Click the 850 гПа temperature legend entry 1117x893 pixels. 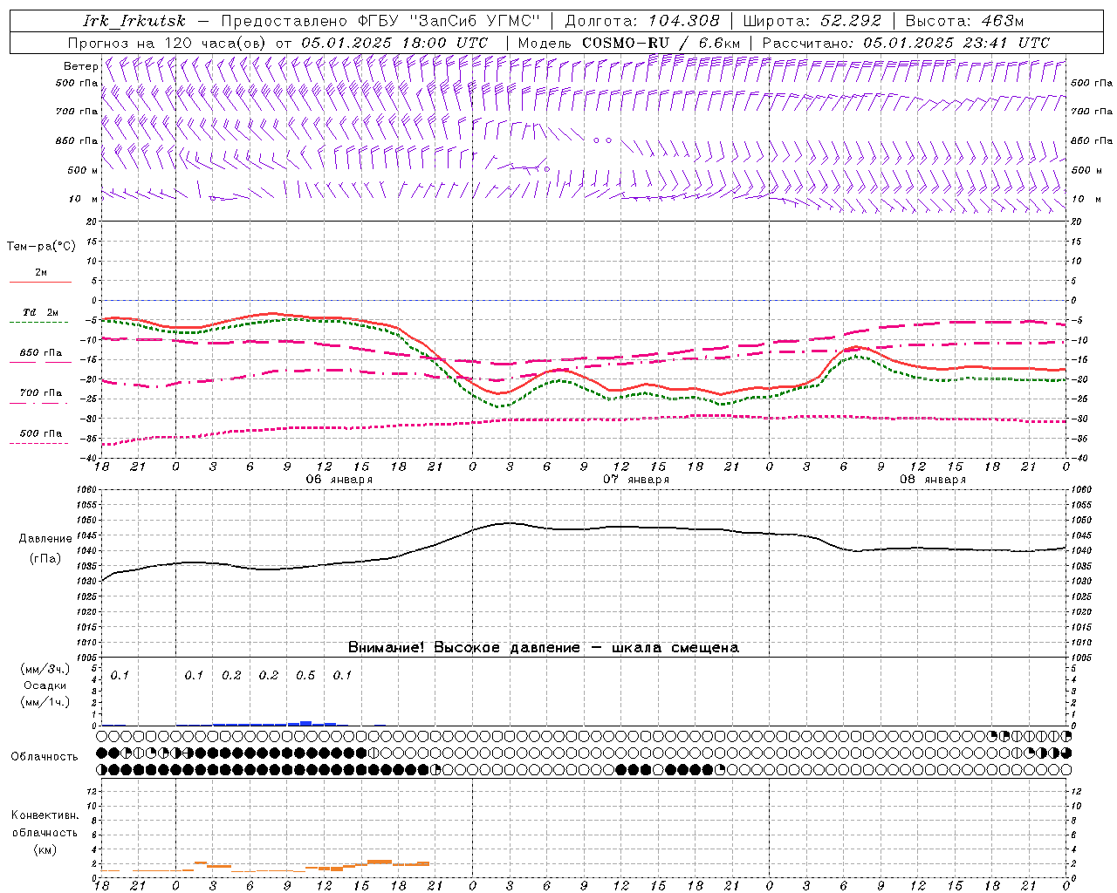point(41,353)
